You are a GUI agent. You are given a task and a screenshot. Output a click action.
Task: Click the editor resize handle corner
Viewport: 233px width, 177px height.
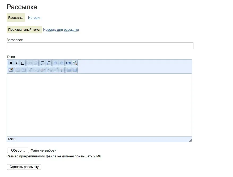coord(190,140)
